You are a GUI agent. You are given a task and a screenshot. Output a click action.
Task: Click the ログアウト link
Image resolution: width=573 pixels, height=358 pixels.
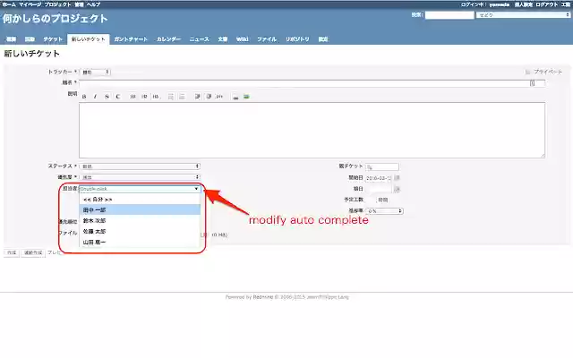[x=547, y=4]
